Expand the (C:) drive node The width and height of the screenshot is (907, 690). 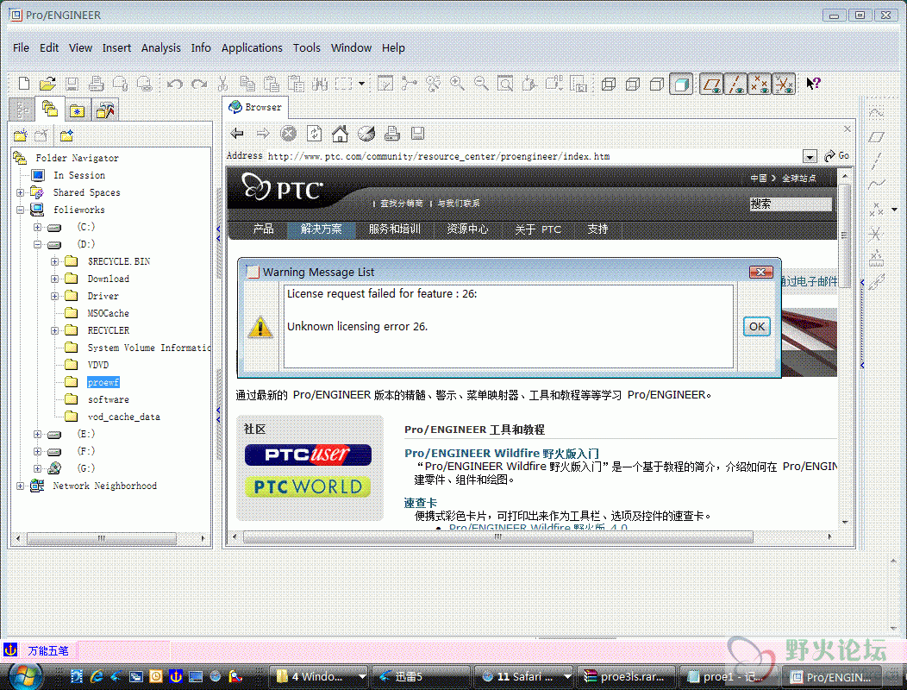38,228
